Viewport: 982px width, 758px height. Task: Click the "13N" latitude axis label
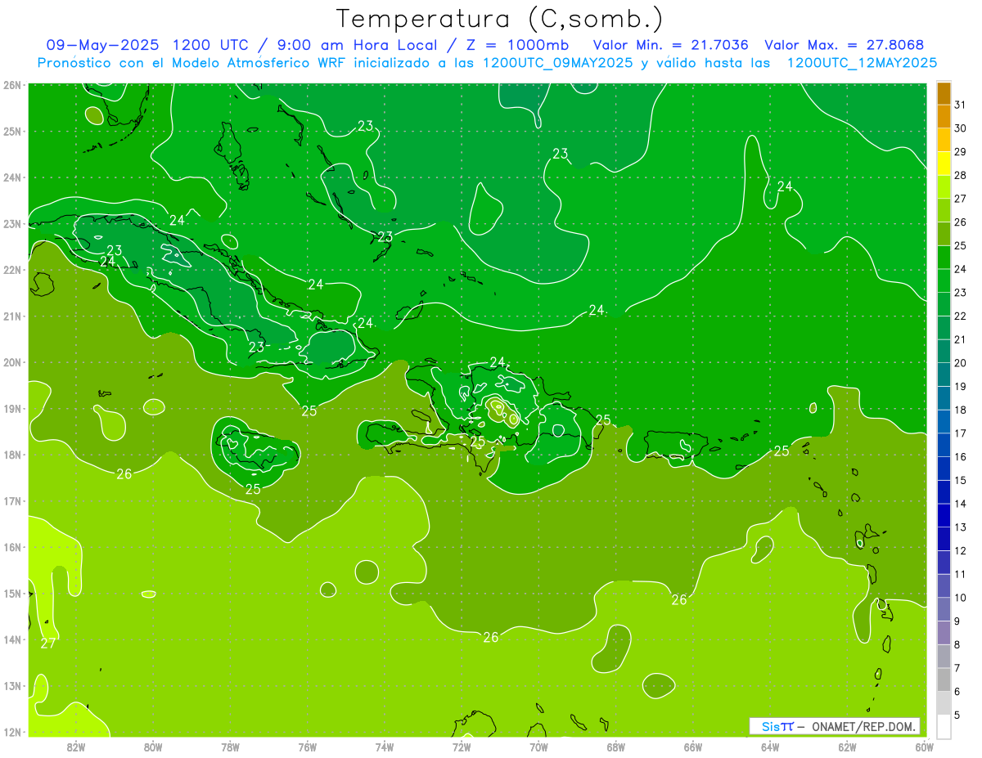click(12, 685)
